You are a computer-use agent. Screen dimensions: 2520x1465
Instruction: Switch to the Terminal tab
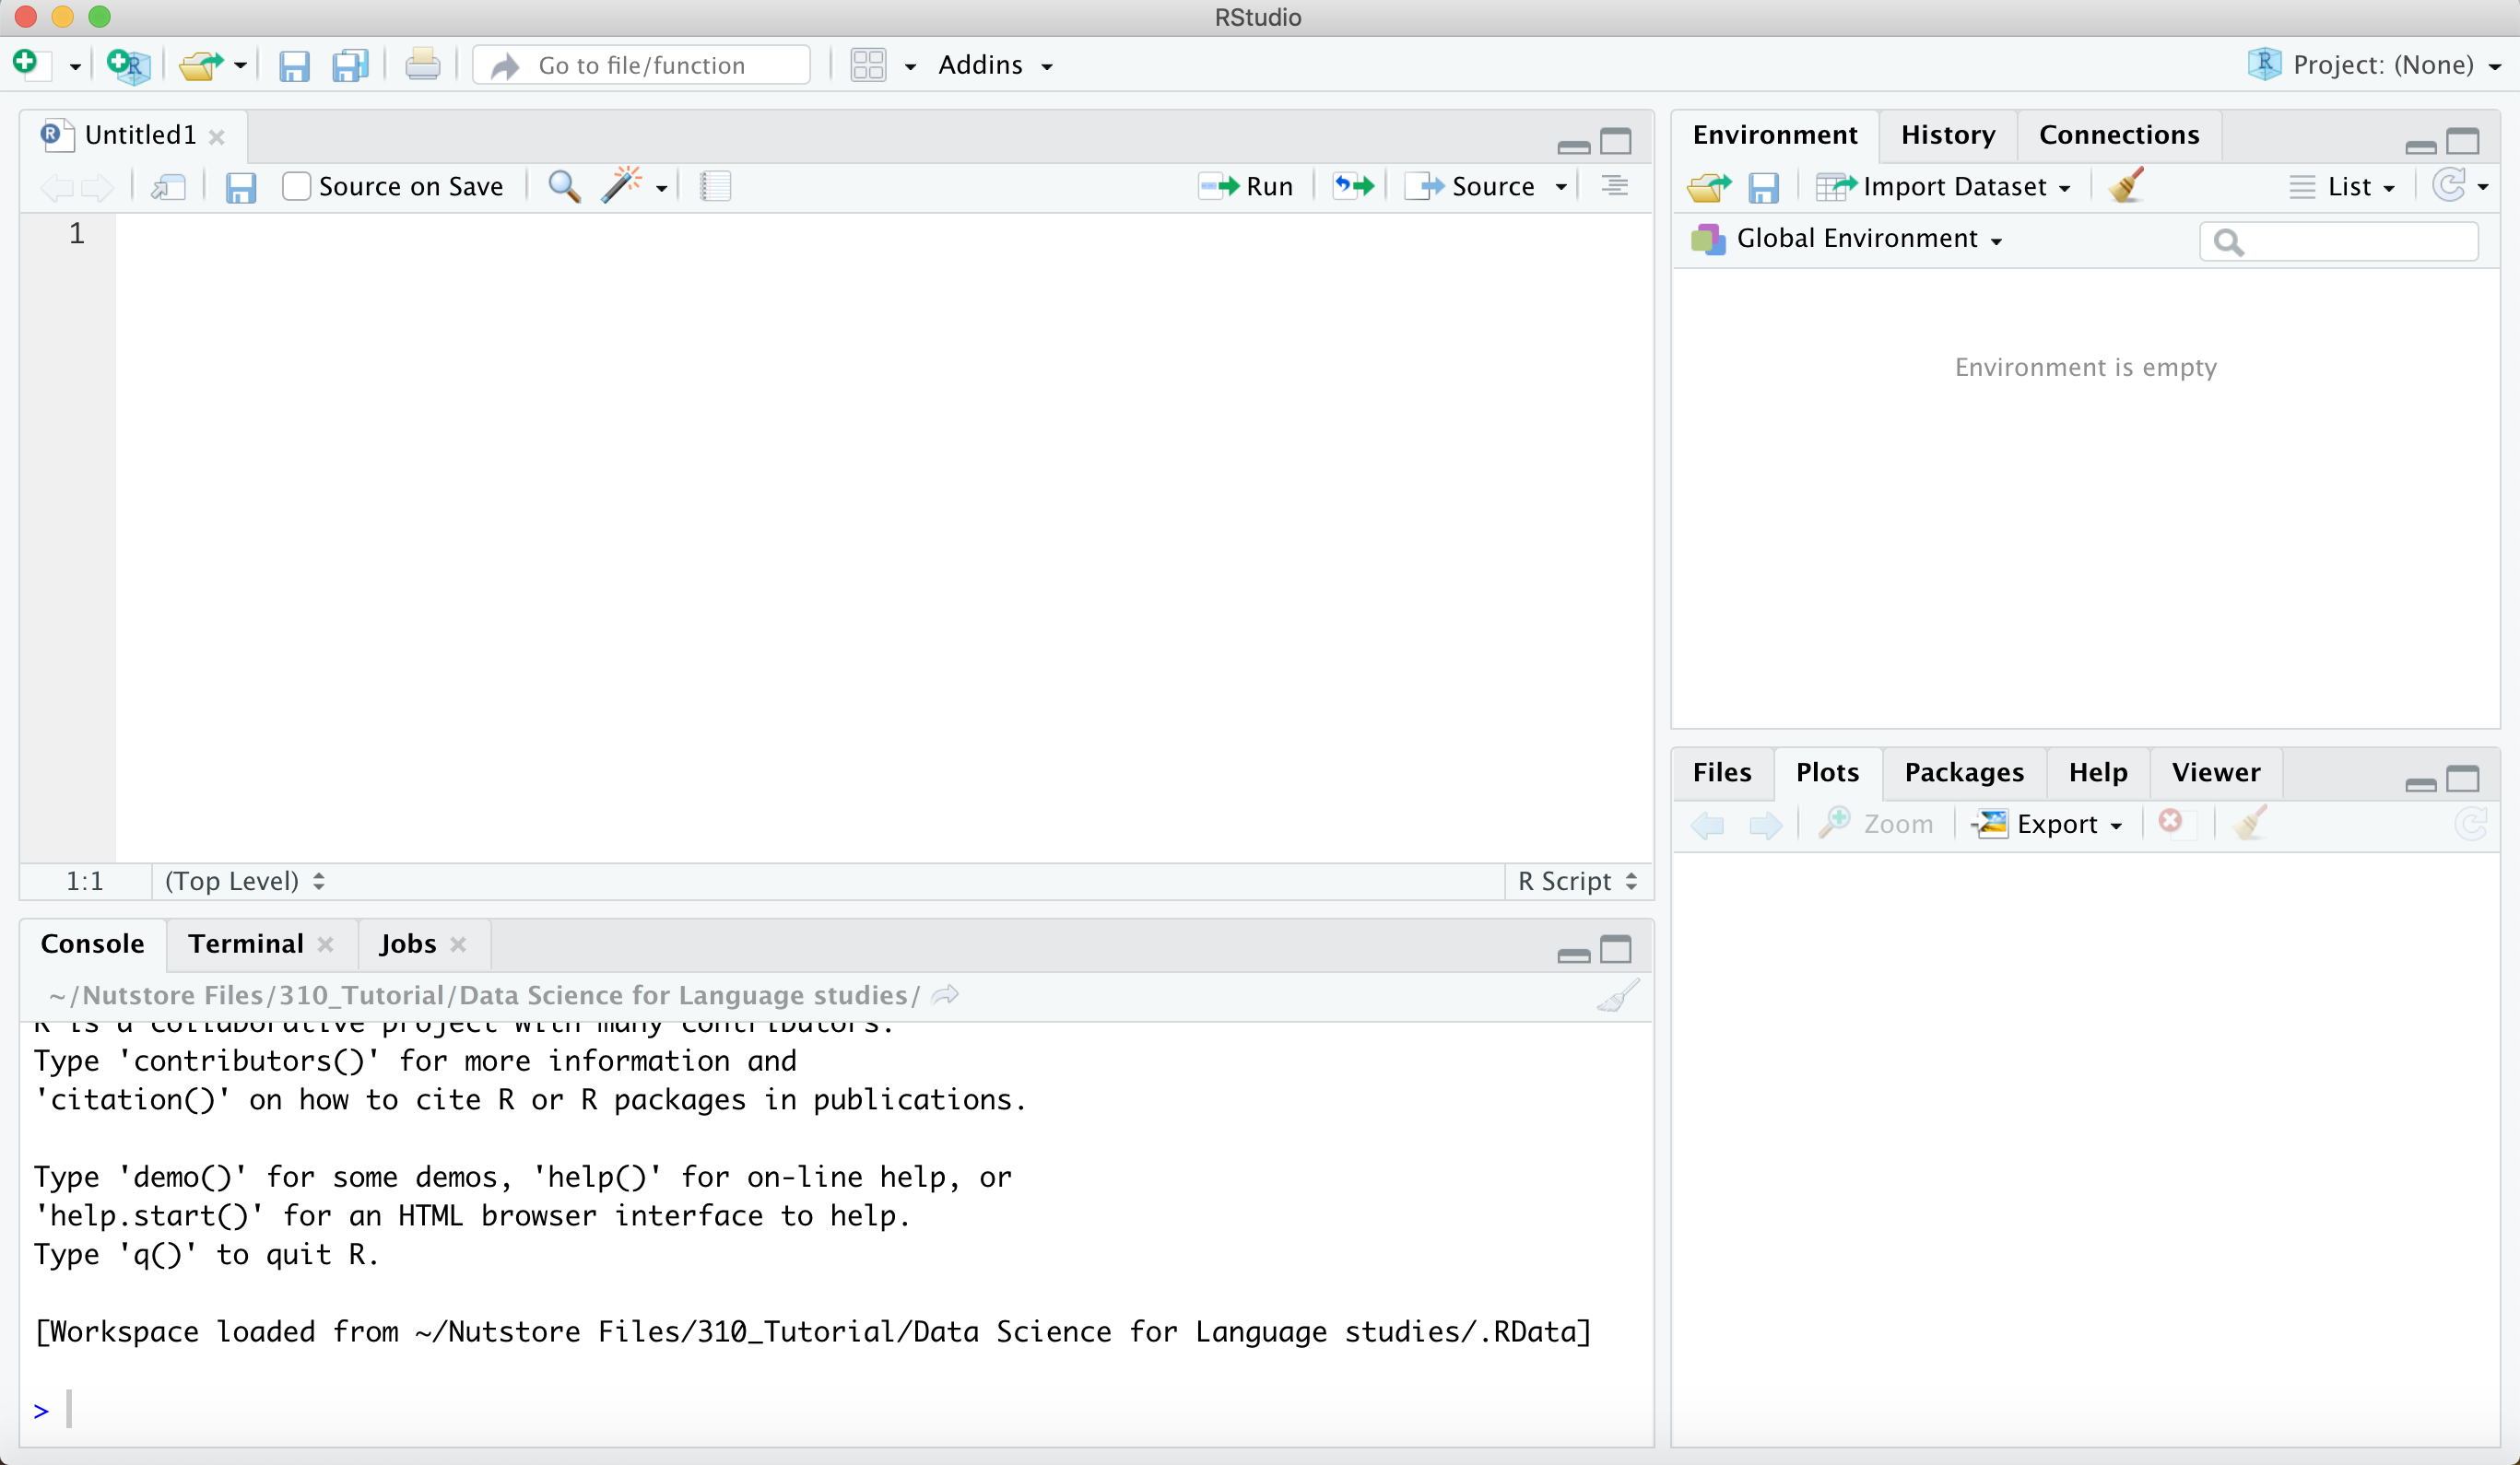coord(245,944)
